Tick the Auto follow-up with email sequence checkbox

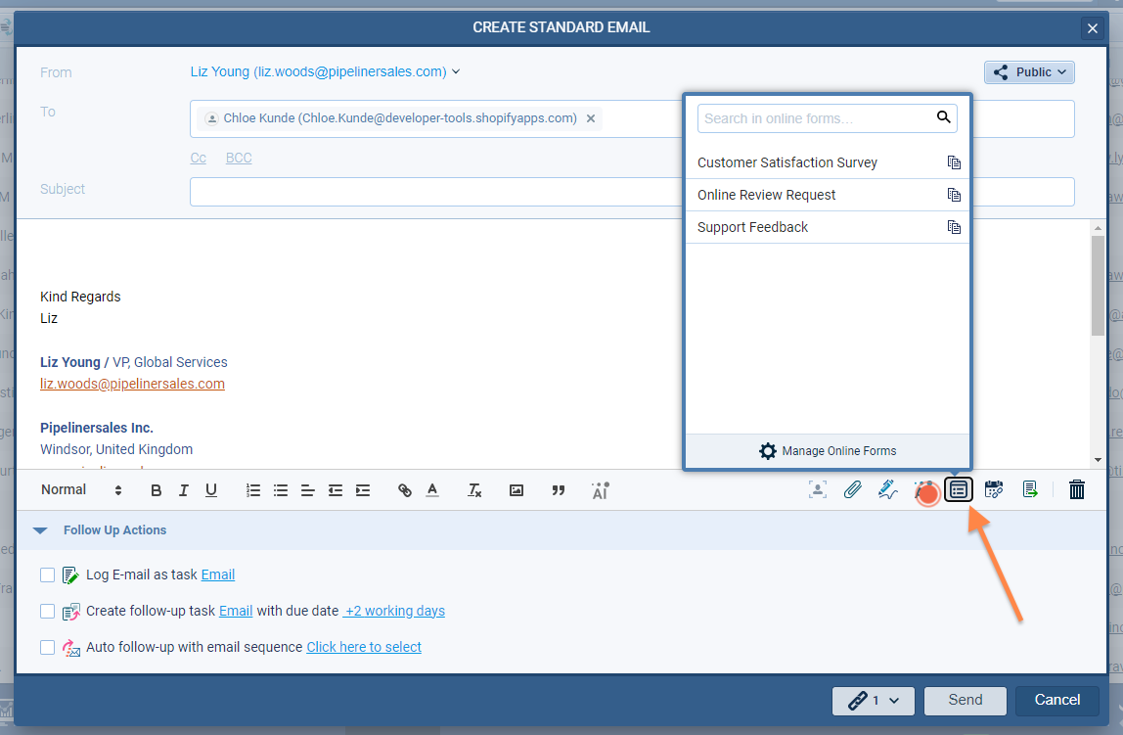point(48,648)
